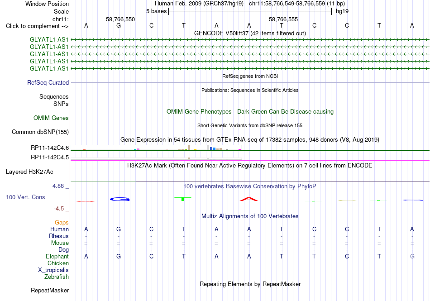Open the H3K27Ac Mark track heading
The image size is (430, 301).
pos(250,166)
